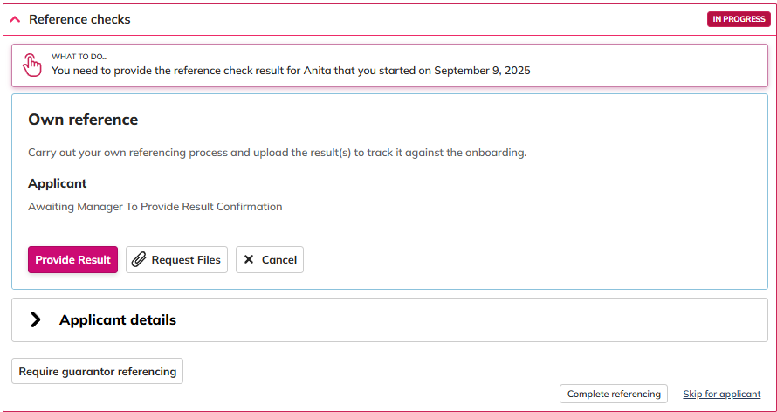Open the Applicant details panel heading
This screenshot has width=777, height=412.
118,319
